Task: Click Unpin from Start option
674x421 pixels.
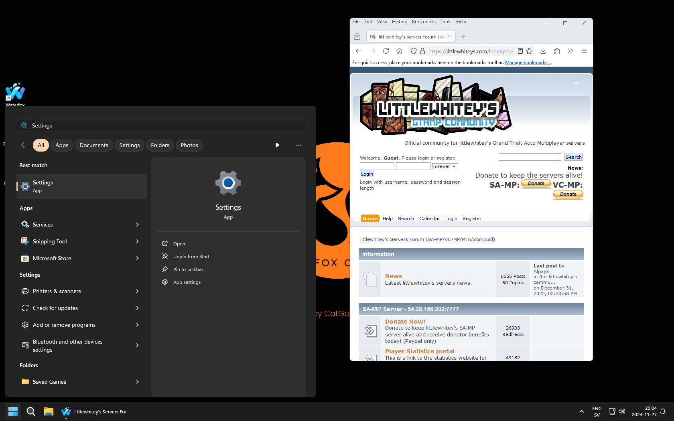Action: pos(191,257)
